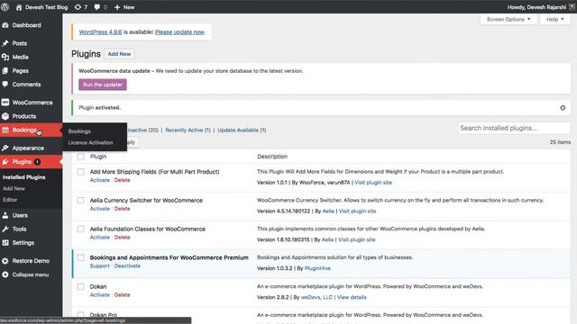Image resolution: width=577 pixels, height=324 pixels.
Task: Click the plus New icon in admin bar
Action: pyautogui.click(x=117, y=7)
